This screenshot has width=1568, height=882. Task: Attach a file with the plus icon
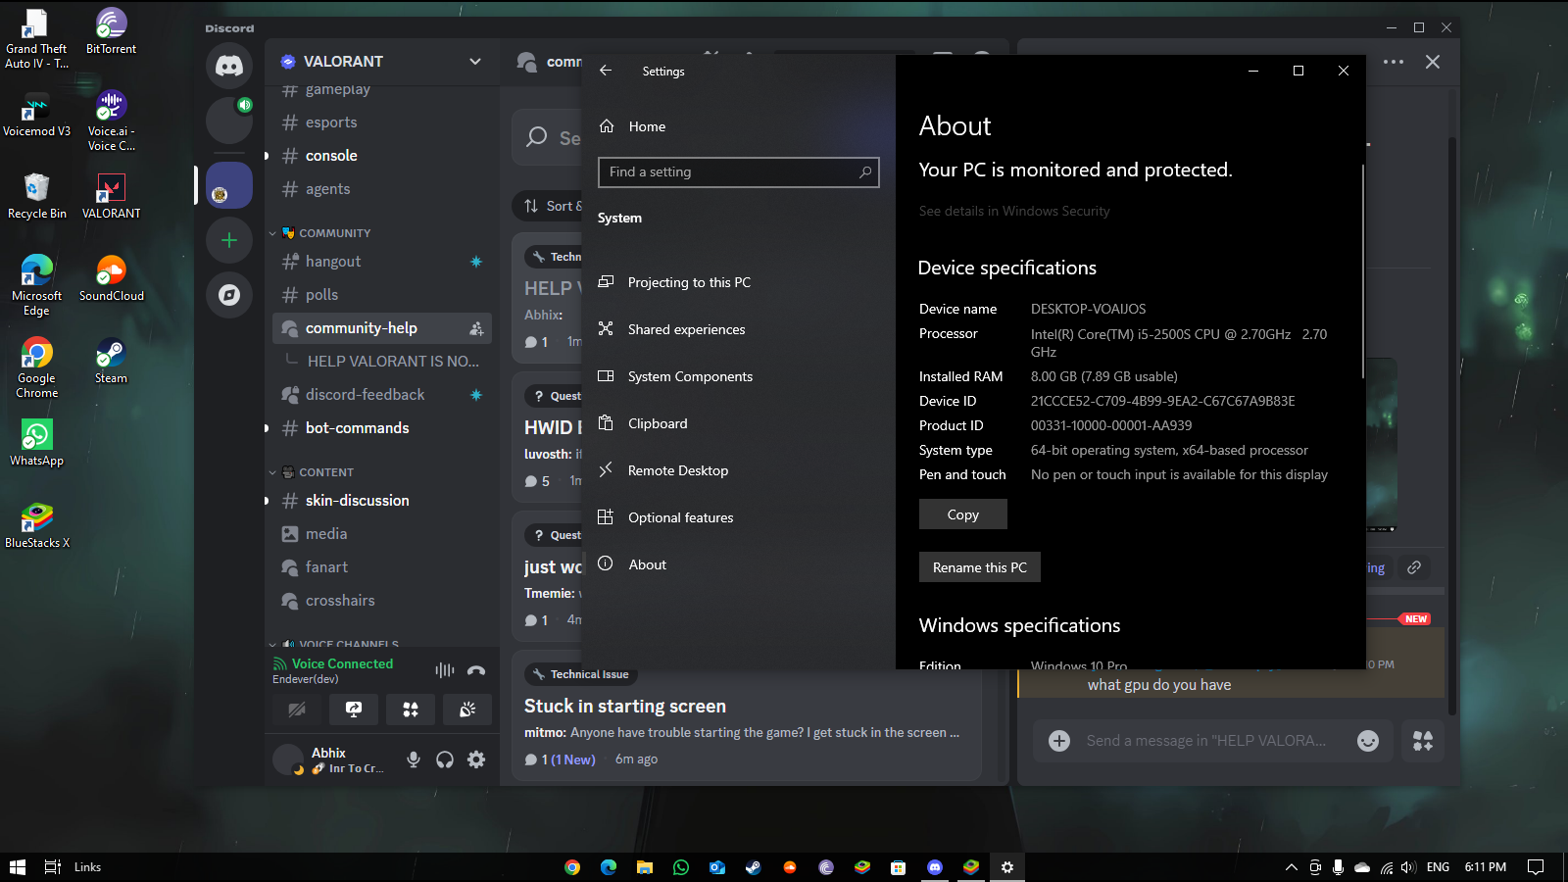(x=1059, y=741)
